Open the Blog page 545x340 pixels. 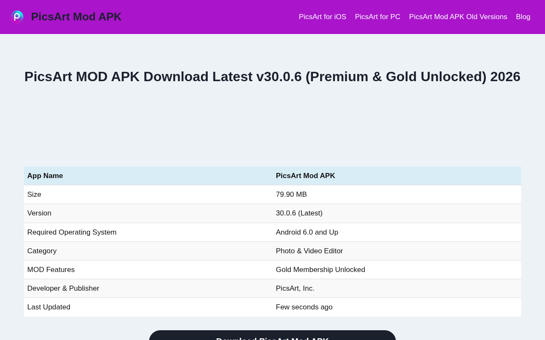click(x=523, y=17)
